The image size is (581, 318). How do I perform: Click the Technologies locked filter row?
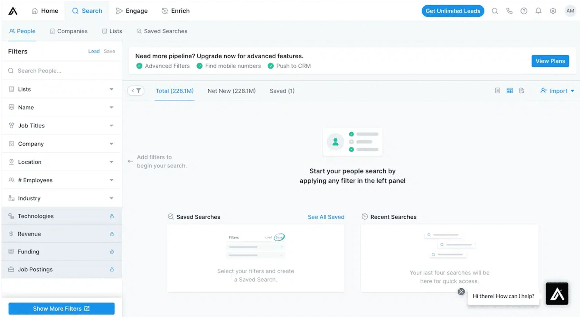(x=62, y=216)
